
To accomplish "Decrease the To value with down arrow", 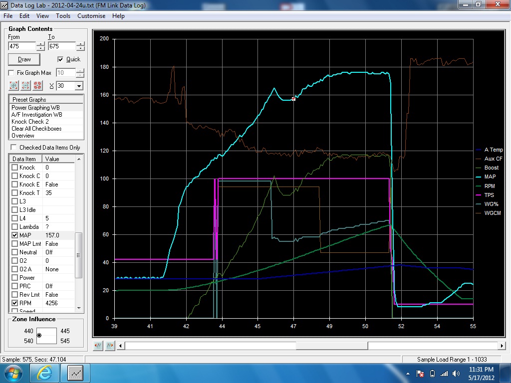I will point(80,48).
